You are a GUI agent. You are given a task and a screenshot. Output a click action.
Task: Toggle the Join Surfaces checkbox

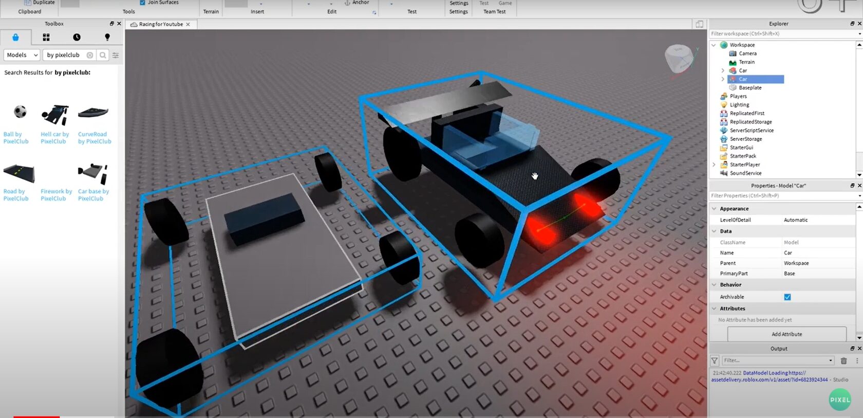142,3
